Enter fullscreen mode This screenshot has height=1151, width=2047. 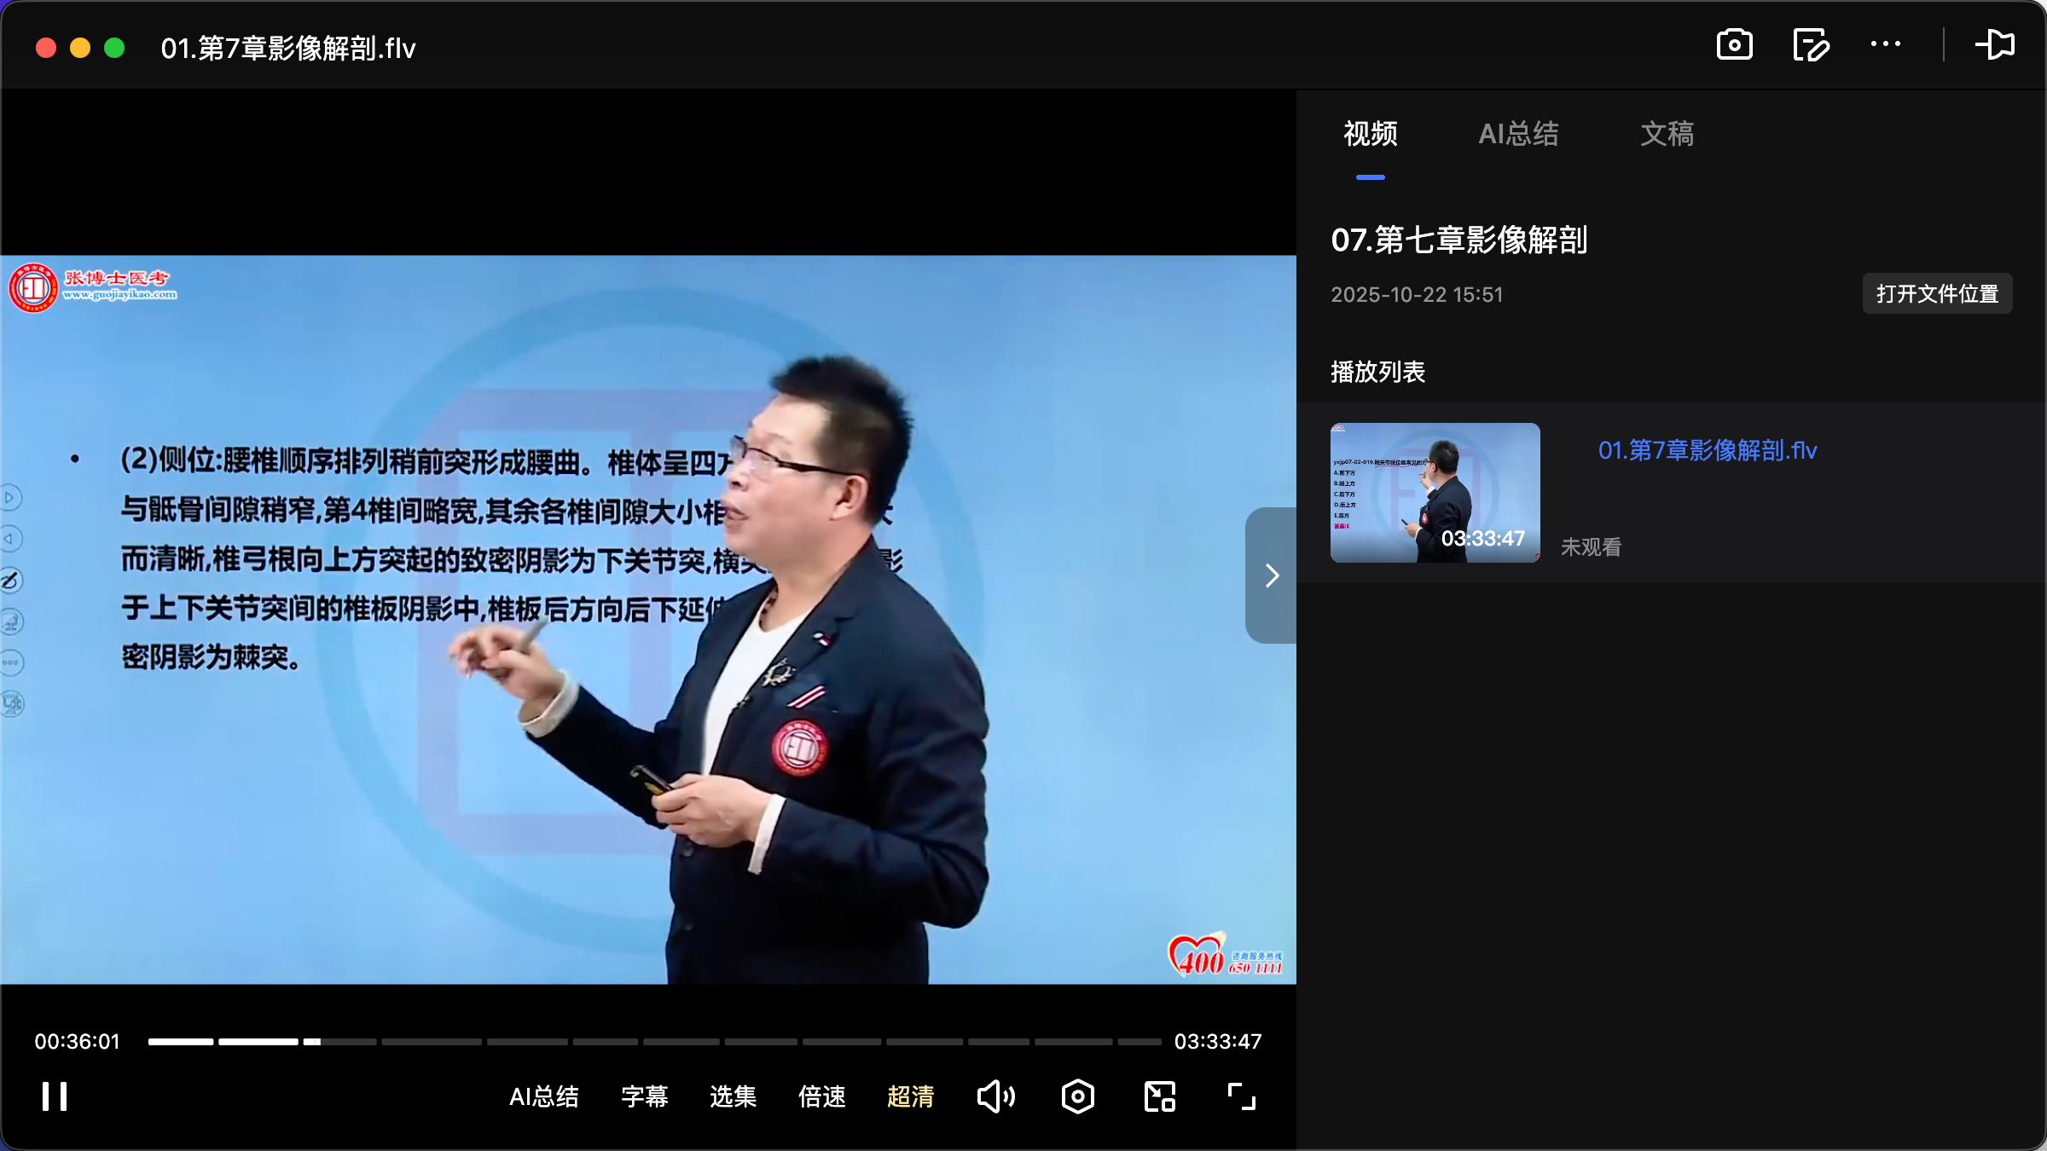(1239, 1096)
